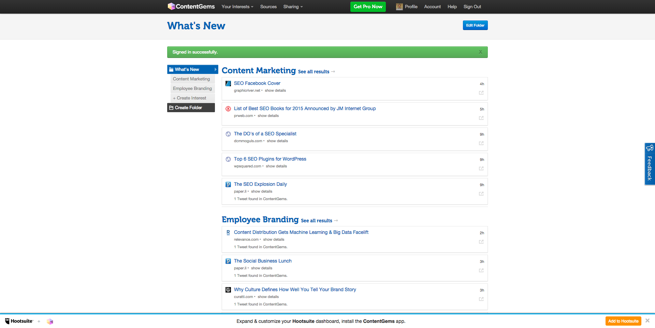Go to the Account page
This screenshot has height=328, width=655.
[432, 6]
